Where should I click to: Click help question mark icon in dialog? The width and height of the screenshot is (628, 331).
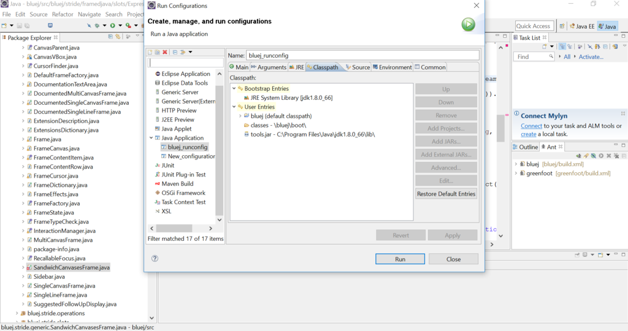tap(155, 259)
